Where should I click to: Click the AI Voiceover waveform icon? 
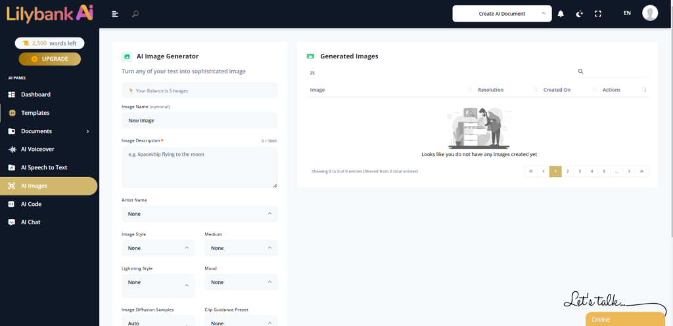tap(12, 149)
